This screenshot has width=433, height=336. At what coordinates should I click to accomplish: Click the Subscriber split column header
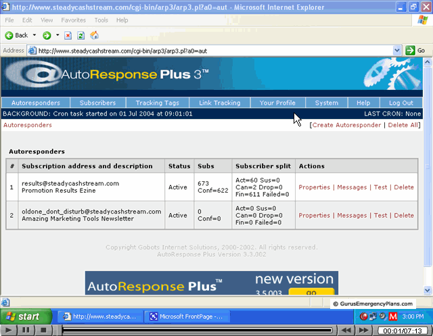click(263, 166)
